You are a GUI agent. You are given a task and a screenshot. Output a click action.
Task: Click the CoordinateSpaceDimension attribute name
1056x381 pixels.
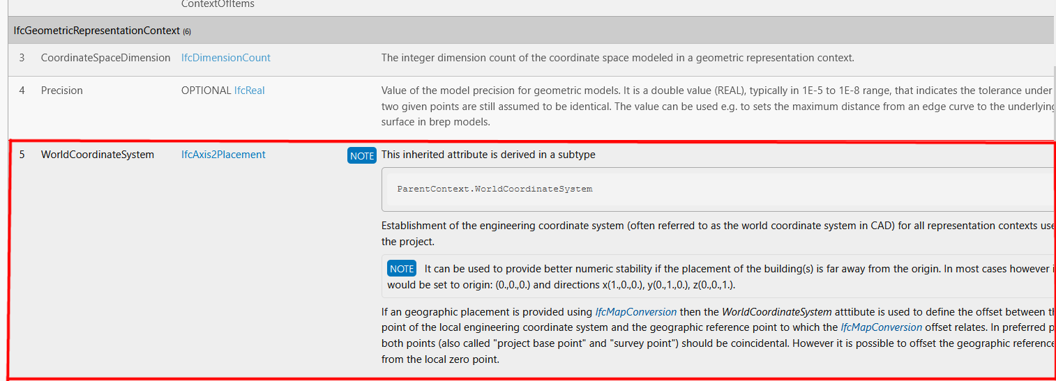point(105,58)
